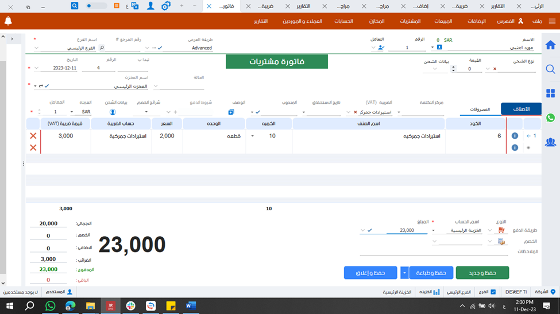Click the orange square icon in title bar

(x=117, y=6)
